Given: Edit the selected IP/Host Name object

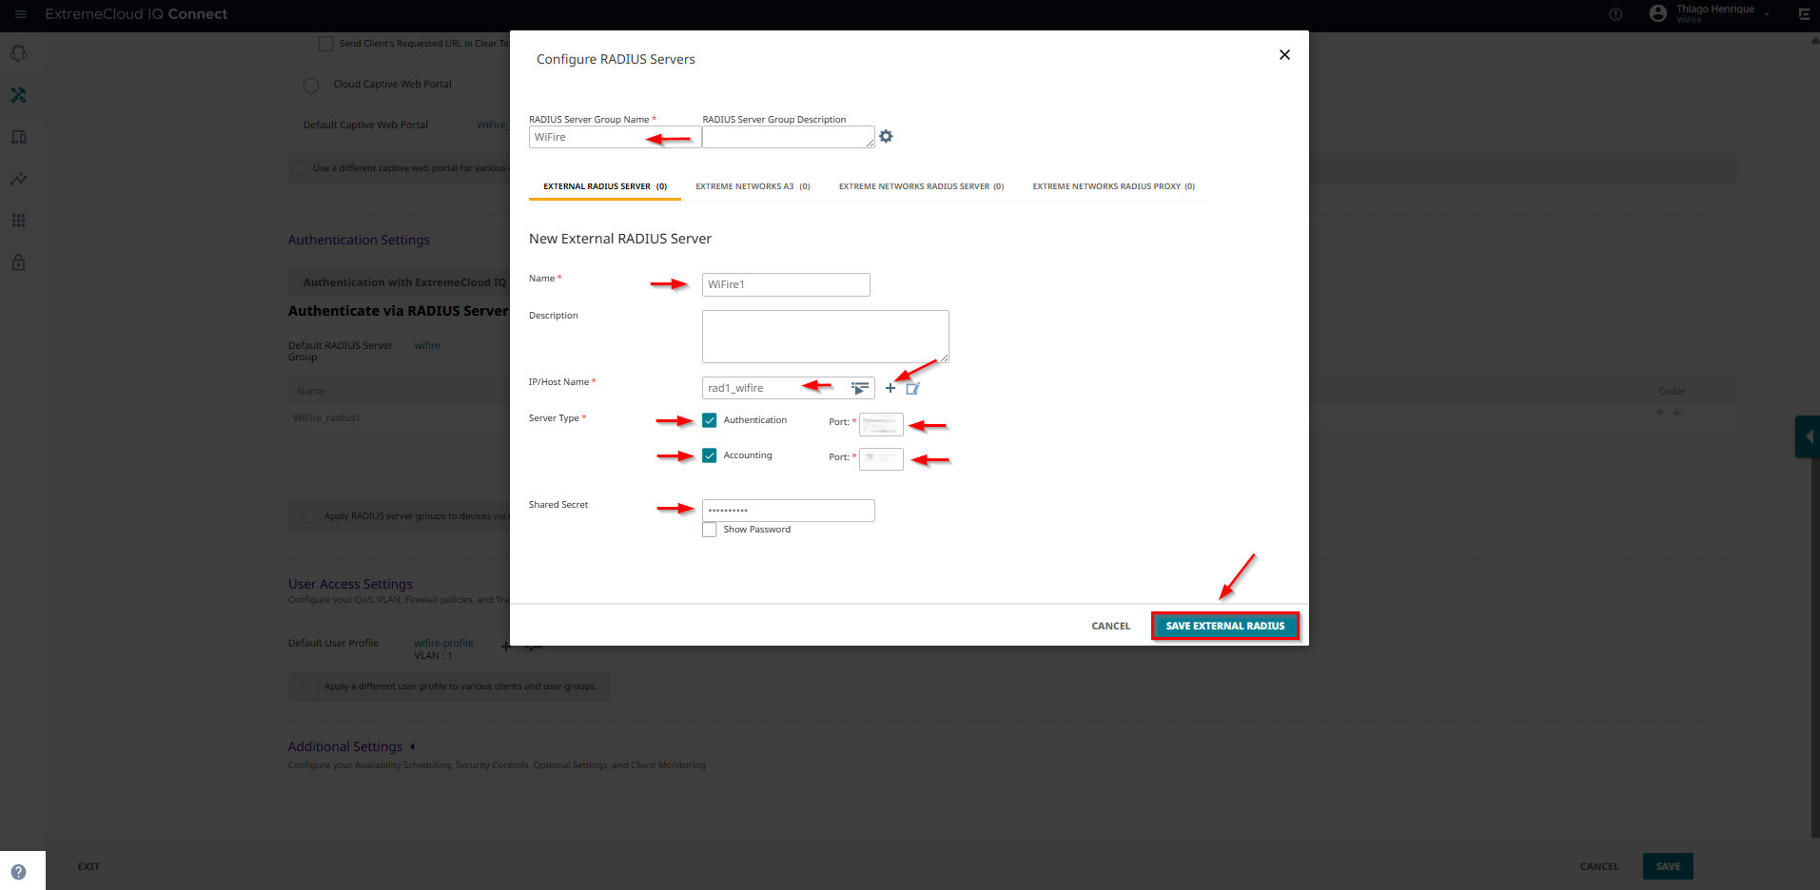Looking at the screenshot, I should pos(912,388).
